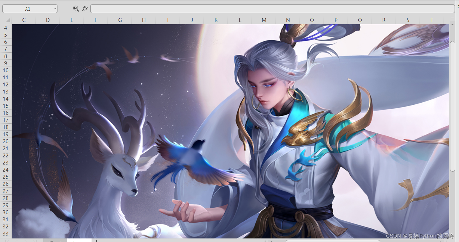This screenshot has width=459, height=242.
Task: Select column F header
Action: pos(96,20)
